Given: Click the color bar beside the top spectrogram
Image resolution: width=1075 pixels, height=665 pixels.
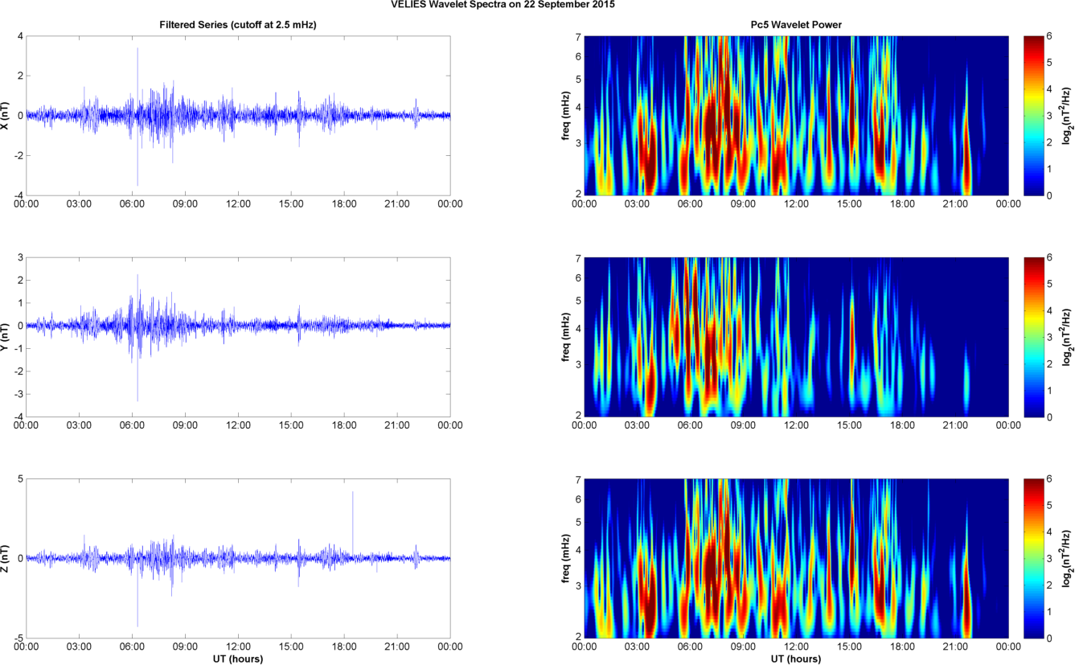Looking at the screenshot, I should coord(1033,115).
